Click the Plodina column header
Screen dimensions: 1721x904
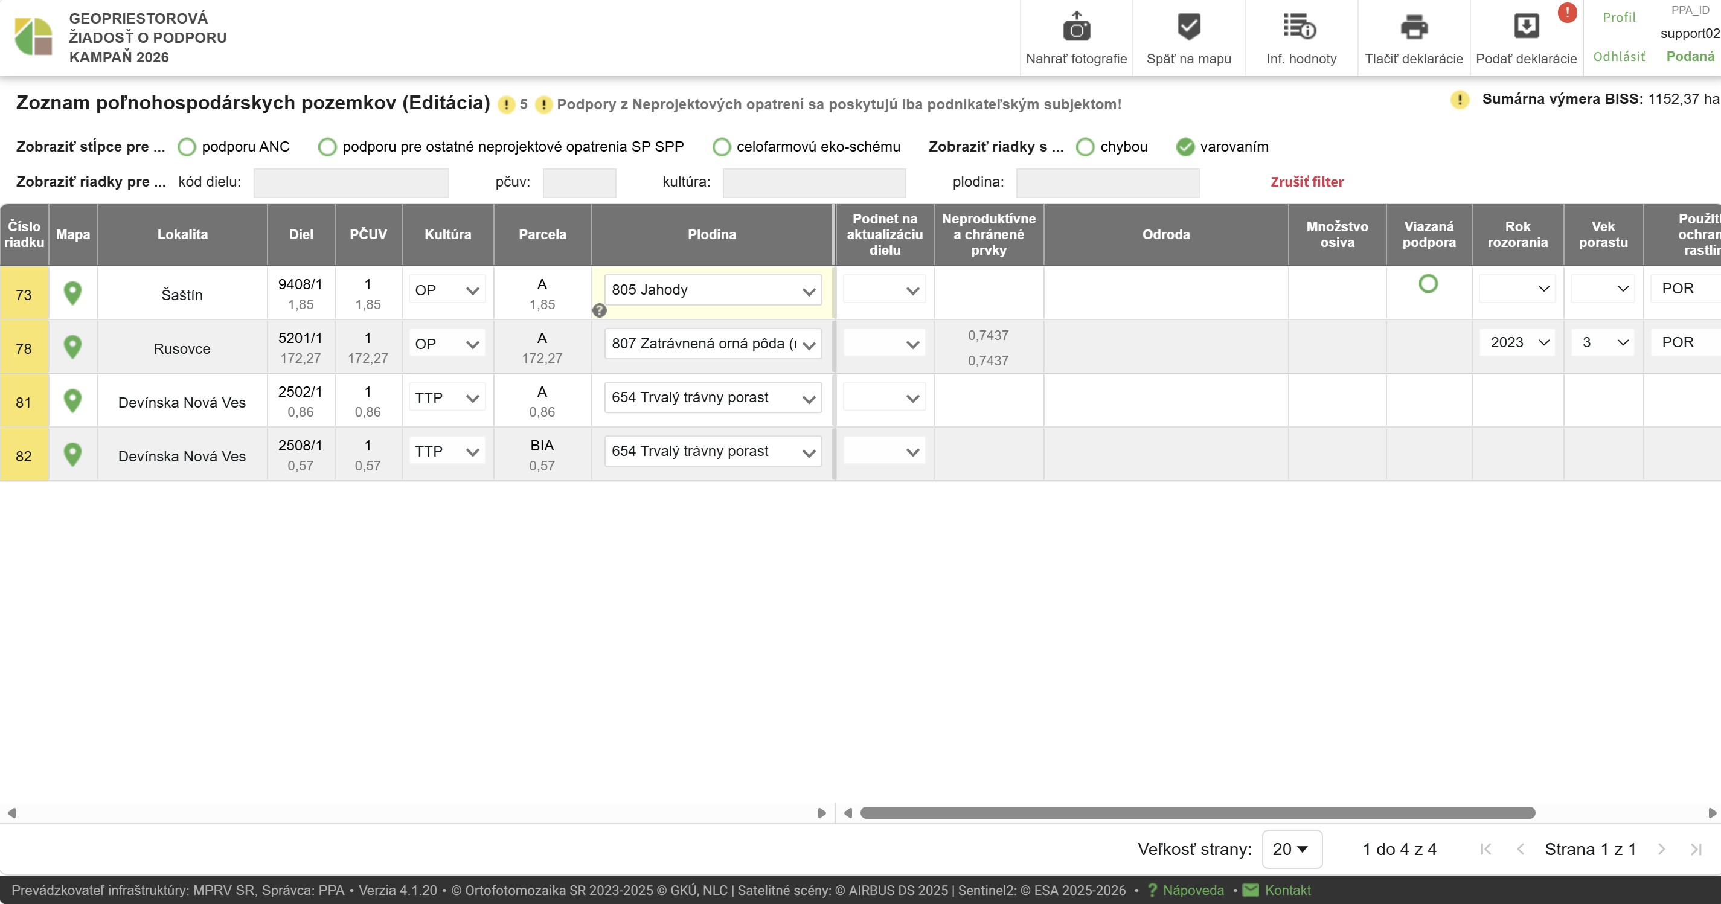[711, 234]
